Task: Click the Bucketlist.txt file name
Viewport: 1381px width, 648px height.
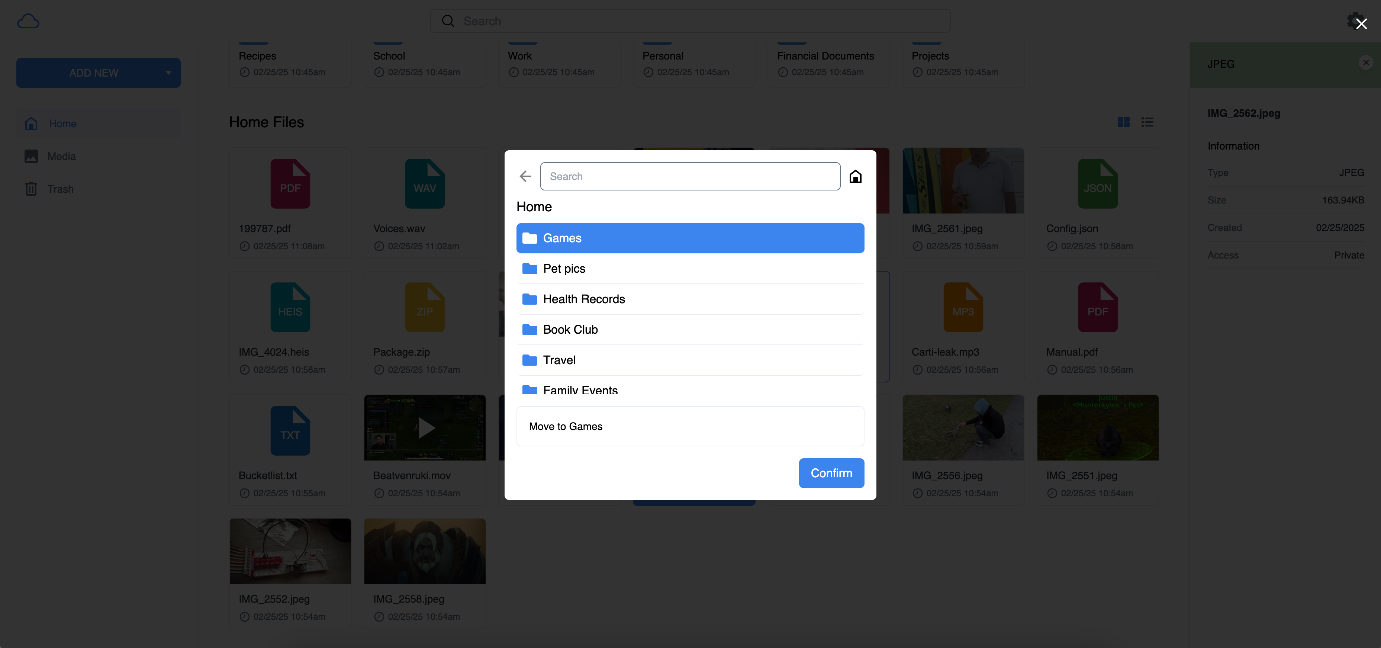Action: (x=267, y=476)
